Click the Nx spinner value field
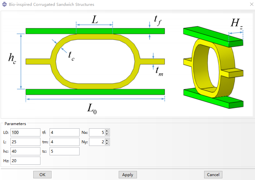 click(x=97, y=132)
